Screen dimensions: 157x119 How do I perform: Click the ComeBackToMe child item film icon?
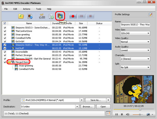[16, 69]
